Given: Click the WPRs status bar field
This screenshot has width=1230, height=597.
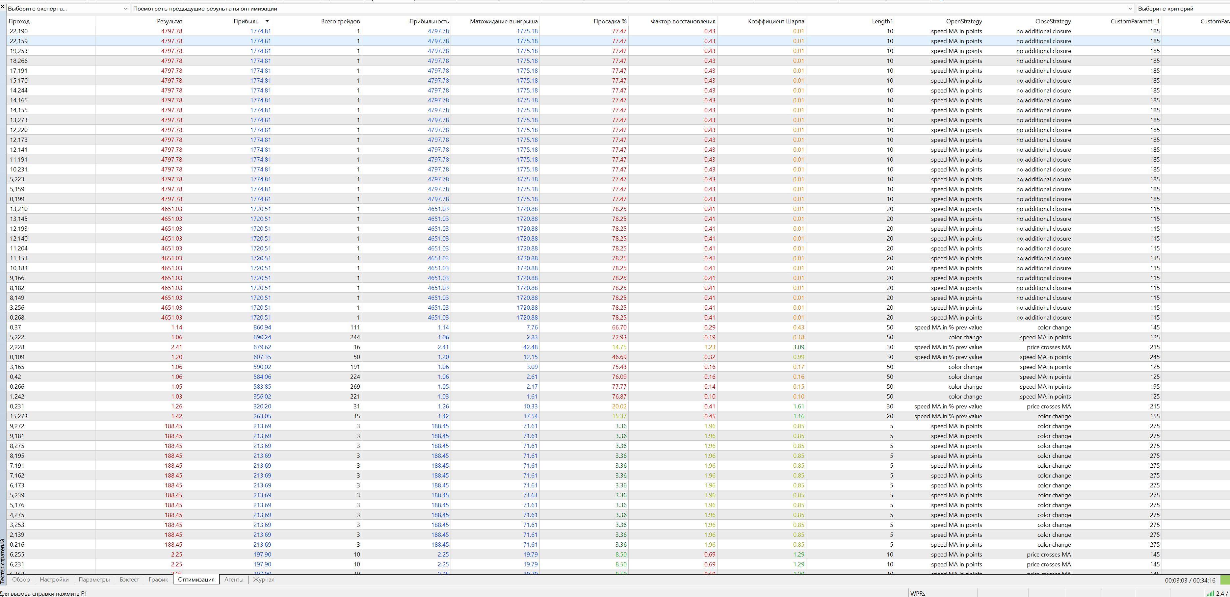Looking at the screenshot, I should (x=917, y=593).
